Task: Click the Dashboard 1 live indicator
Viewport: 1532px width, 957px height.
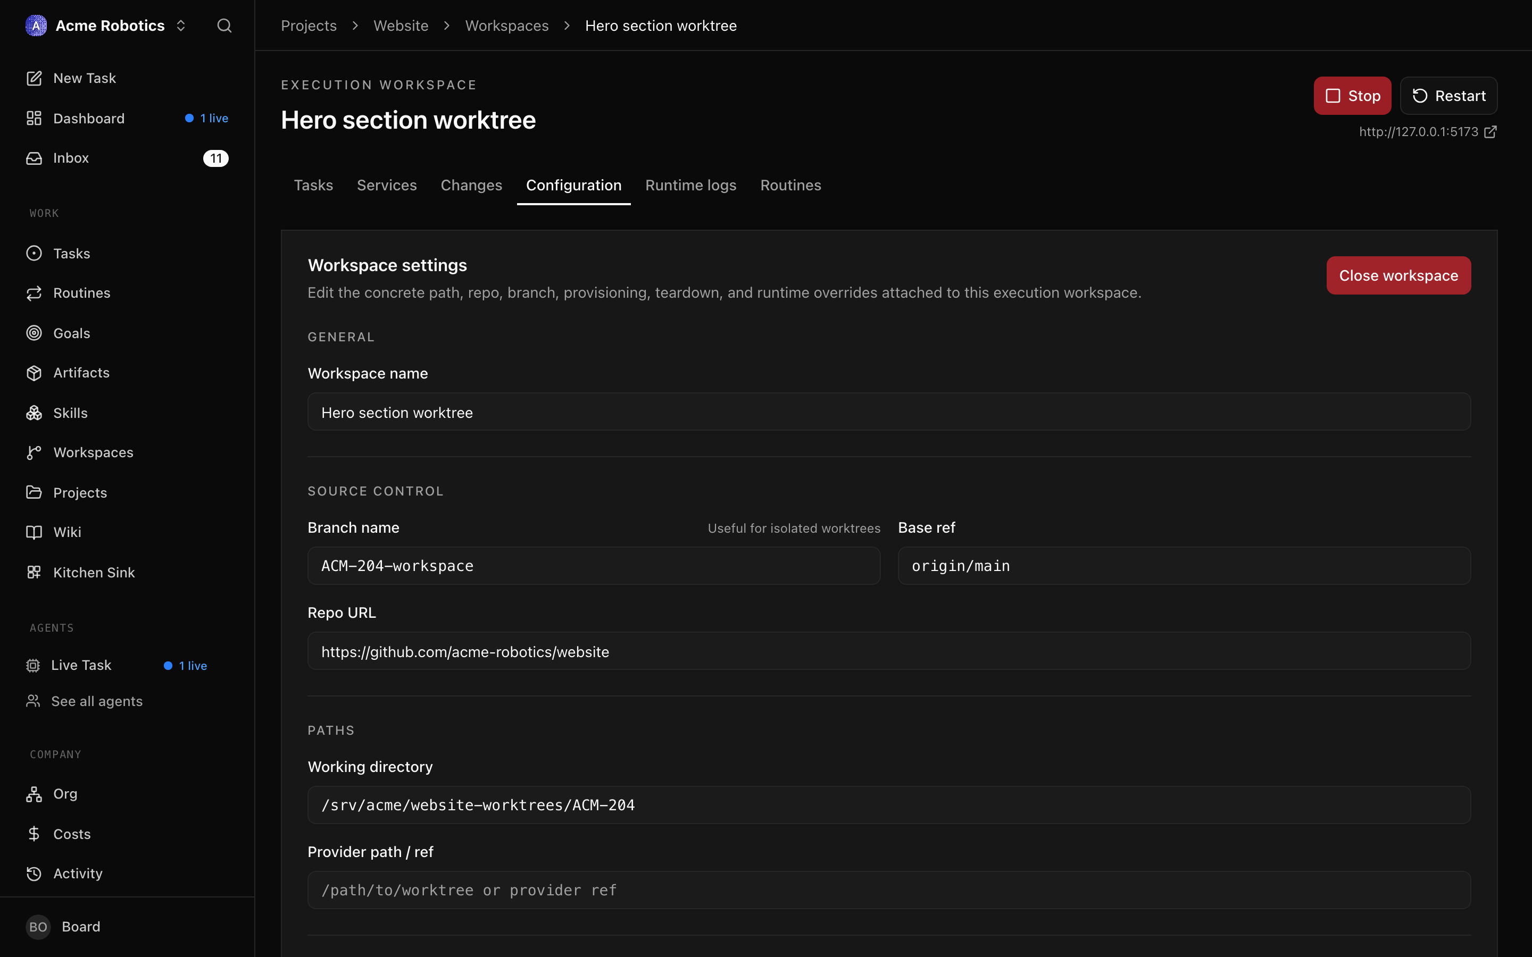Action: [x=207, y=119]
